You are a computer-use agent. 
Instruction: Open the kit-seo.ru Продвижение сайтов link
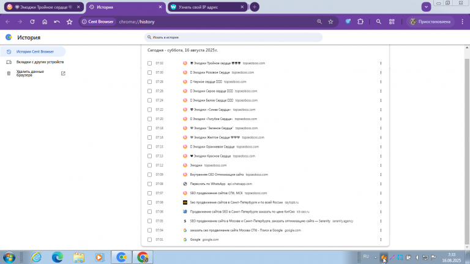pyautogui.click(x=242, y=212)
